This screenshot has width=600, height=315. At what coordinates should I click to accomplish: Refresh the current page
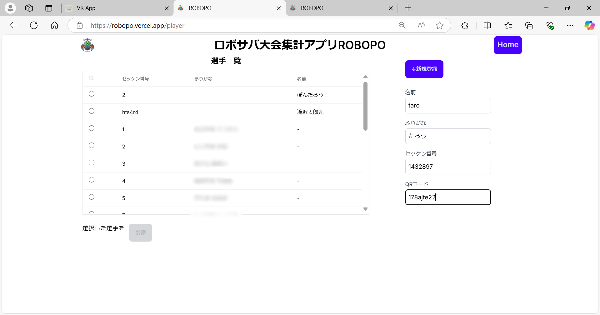coord(34,26)
